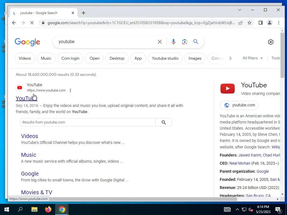Click YouTube favicon in first result
Image resolution: width=287 pixels, height=215 pixels.
click(x=20, y=88)
